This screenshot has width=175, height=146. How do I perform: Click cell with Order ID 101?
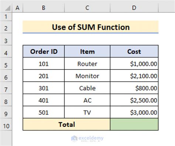point(44,63)
